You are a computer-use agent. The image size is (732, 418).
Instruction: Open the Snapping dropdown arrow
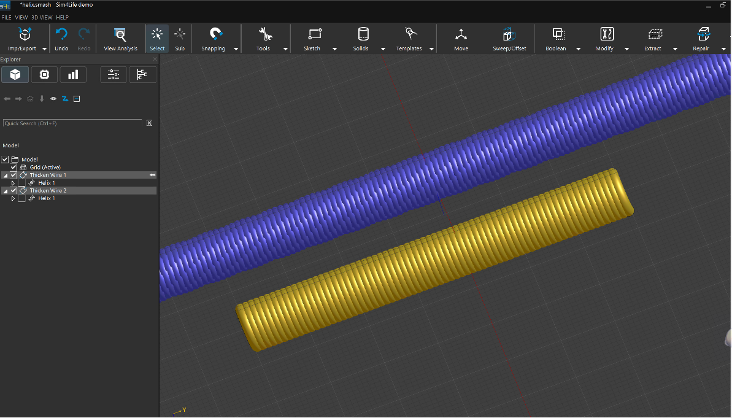pos(236,49)
